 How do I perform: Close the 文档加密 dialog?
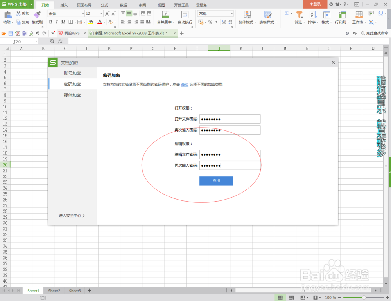(333, 62)
